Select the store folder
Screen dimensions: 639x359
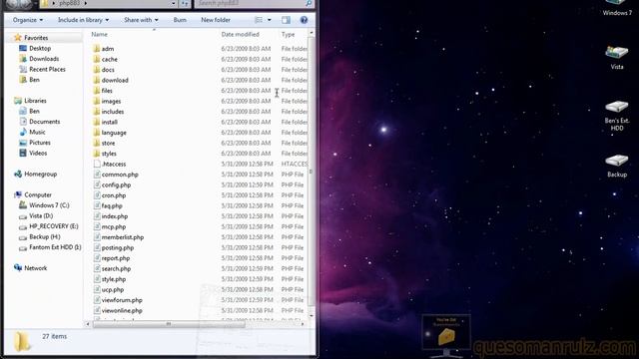[108, 143]
